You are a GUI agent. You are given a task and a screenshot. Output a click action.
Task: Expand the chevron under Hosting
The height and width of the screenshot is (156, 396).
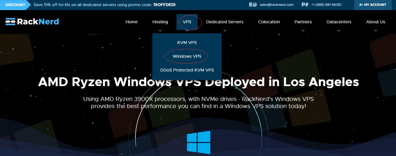160,30
